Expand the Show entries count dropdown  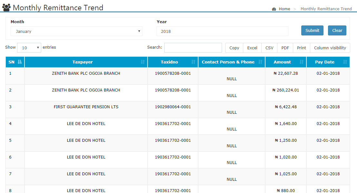(29, 48)
